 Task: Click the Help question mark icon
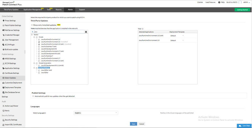click(x=219, y=2)
